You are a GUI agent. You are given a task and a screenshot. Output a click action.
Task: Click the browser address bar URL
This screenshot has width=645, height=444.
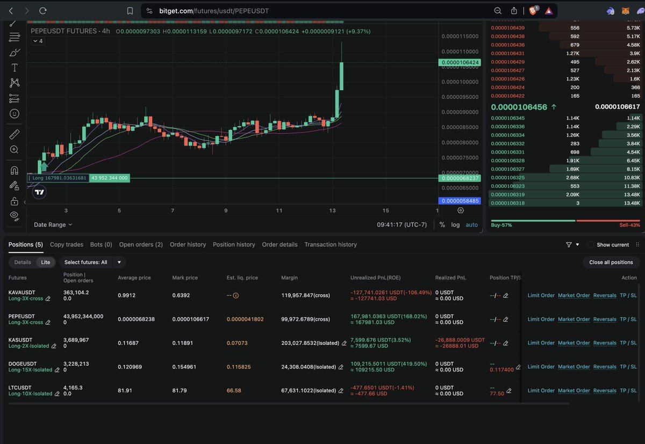pos(214,11)
